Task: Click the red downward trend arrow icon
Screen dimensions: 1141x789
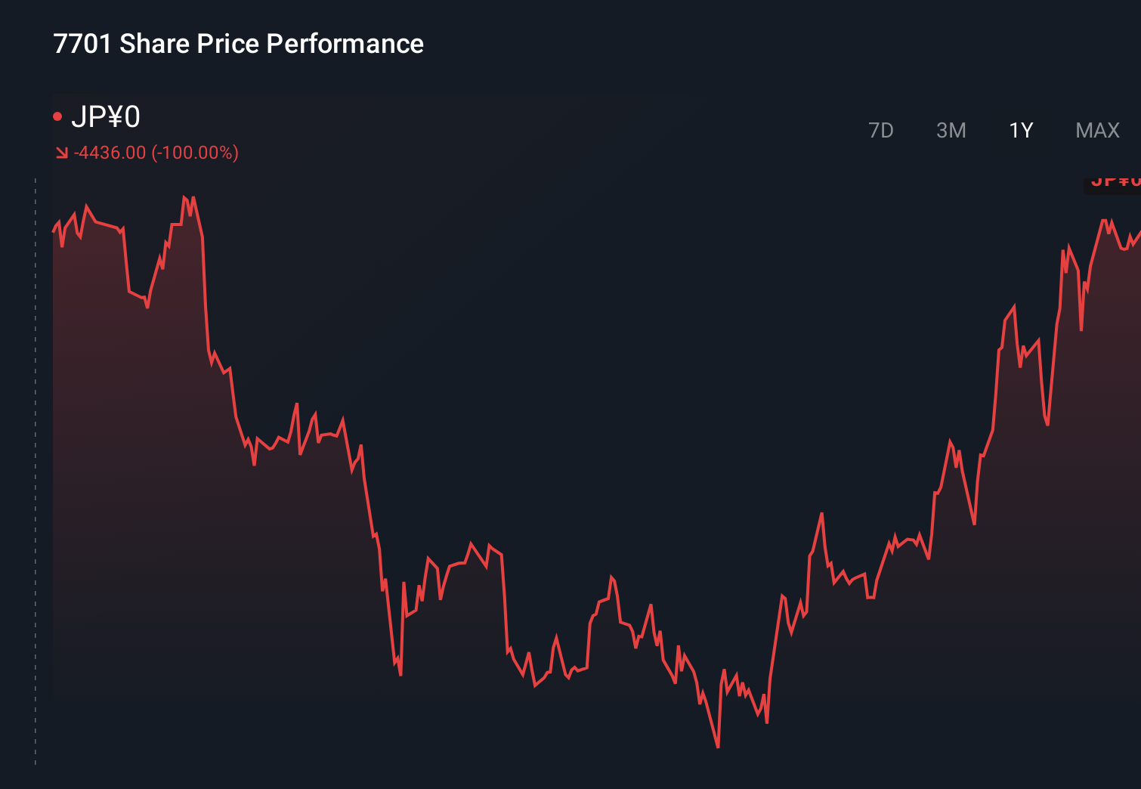Action: (62, 153)
